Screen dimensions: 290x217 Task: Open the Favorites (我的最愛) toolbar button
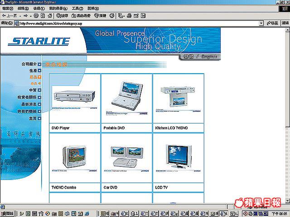pos(81,16)
